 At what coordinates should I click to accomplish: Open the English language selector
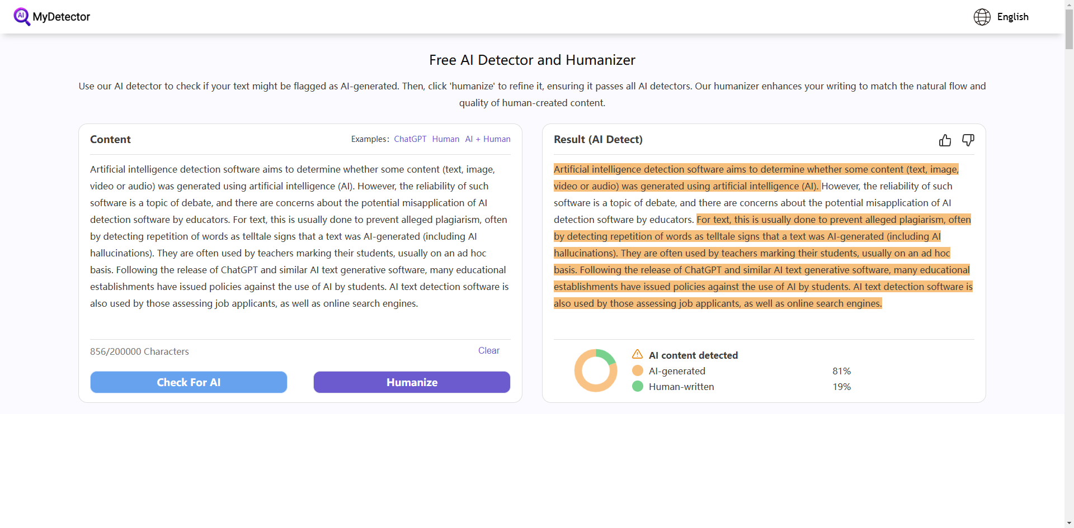click(x=1012, y=17)
